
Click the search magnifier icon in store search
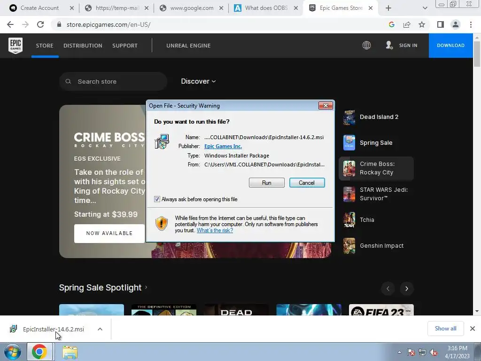[69, 81]
